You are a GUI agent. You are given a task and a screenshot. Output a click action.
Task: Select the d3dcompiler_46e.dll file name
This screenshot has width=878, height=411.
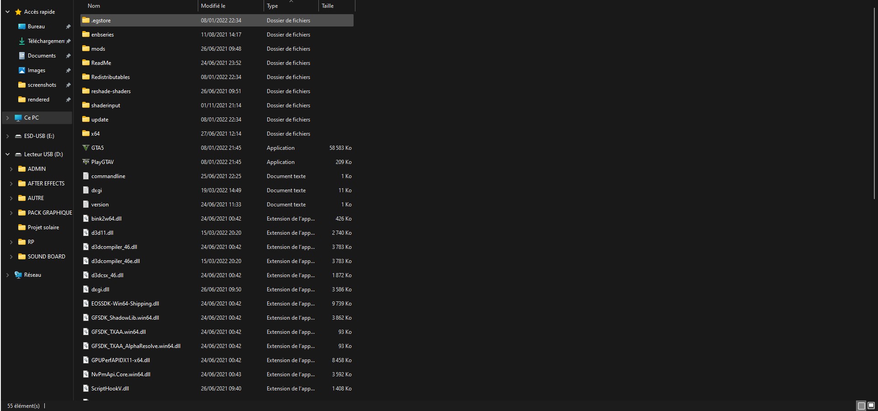pyautogui.click(x=116, y=261)
